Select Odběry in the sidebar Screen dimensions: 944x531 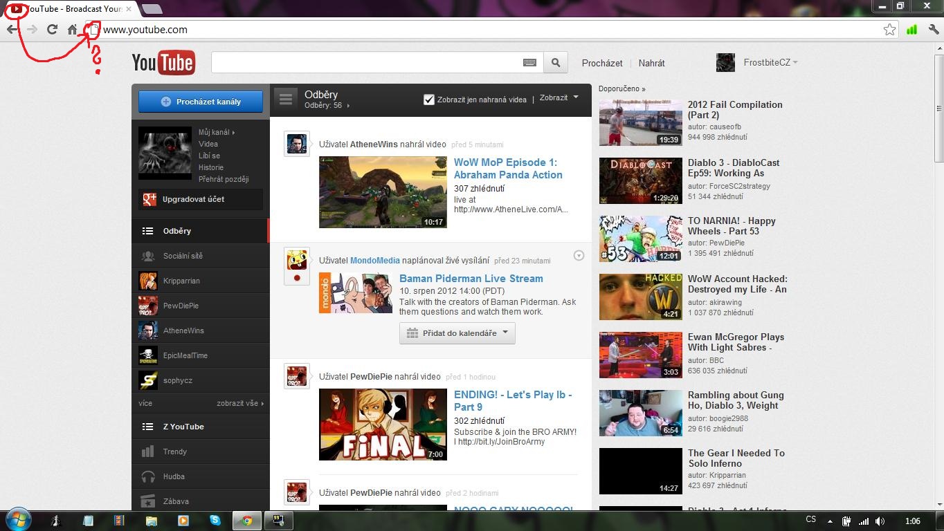[200, 231]
